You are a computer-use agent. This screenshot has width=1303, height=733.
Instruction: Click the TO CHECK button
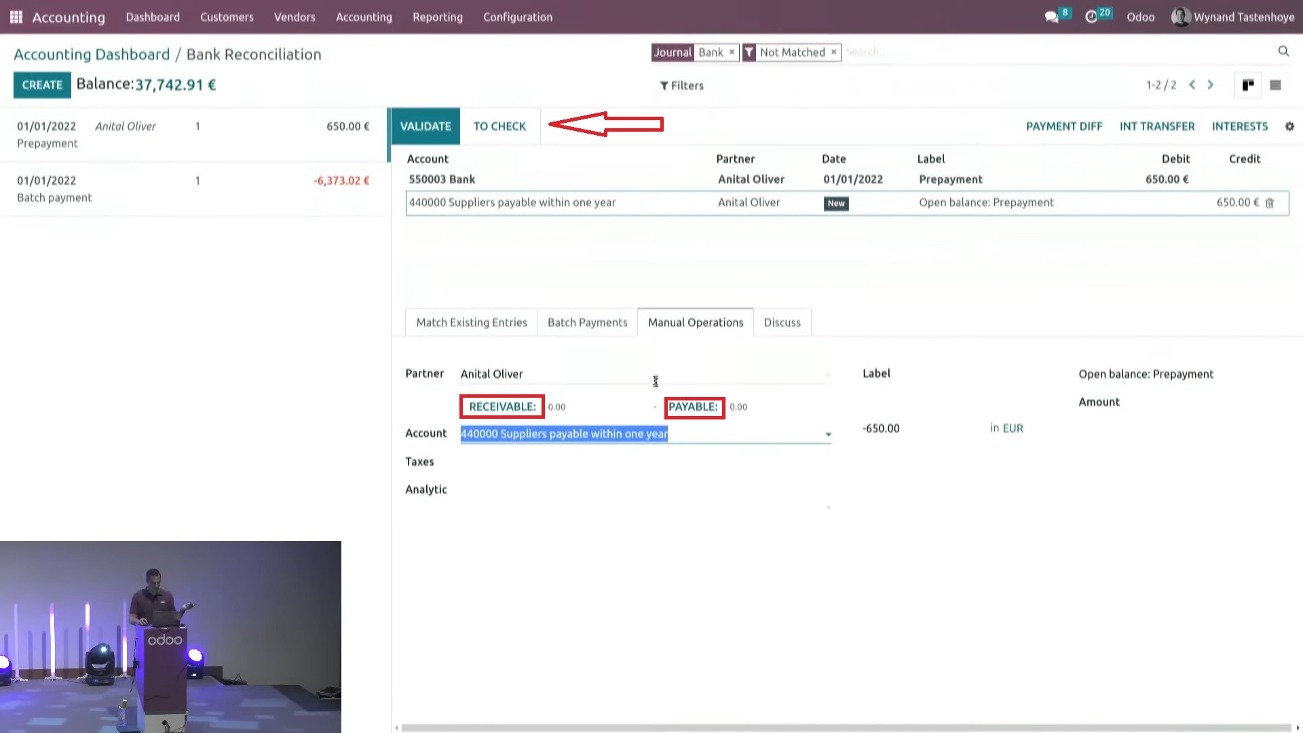499,126
